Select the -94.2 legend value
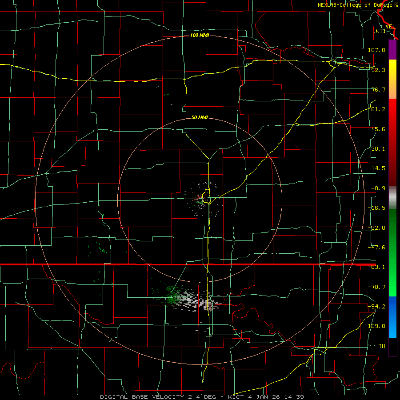Image resolution: width=400 pixels, height=400 pixels. click(376, 306)
